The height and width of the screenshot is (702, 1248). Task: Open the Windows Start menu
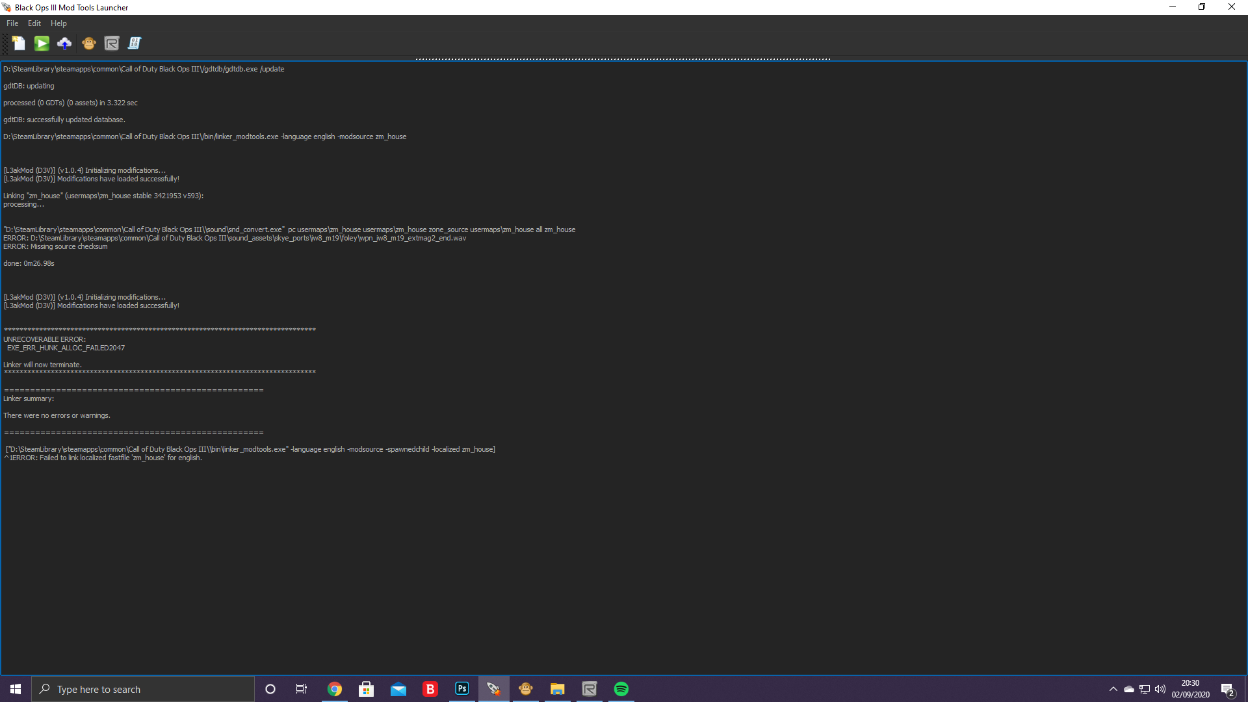[16, 689]
